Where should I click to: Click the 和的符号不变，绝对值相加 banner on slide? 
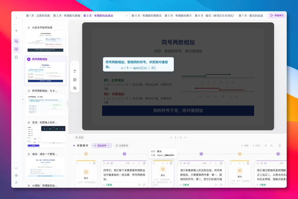pos(178,111)
